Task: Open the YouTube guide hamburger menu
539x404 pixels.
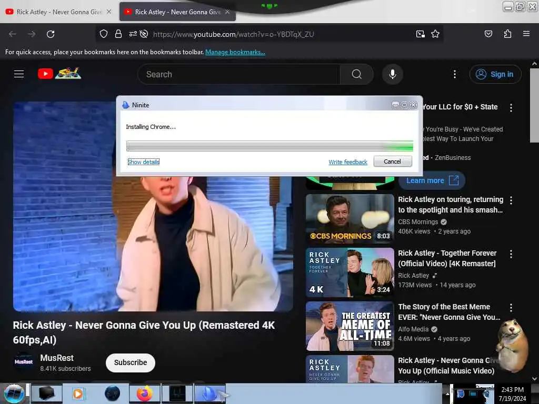Action: click(x=19, y=74)
